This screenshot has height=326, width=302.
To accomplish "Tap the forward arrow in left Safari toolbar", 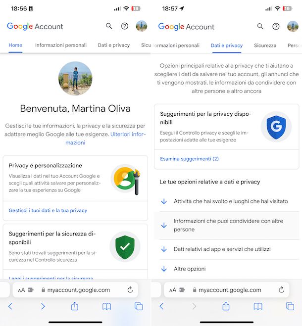I will click(43, 306).
